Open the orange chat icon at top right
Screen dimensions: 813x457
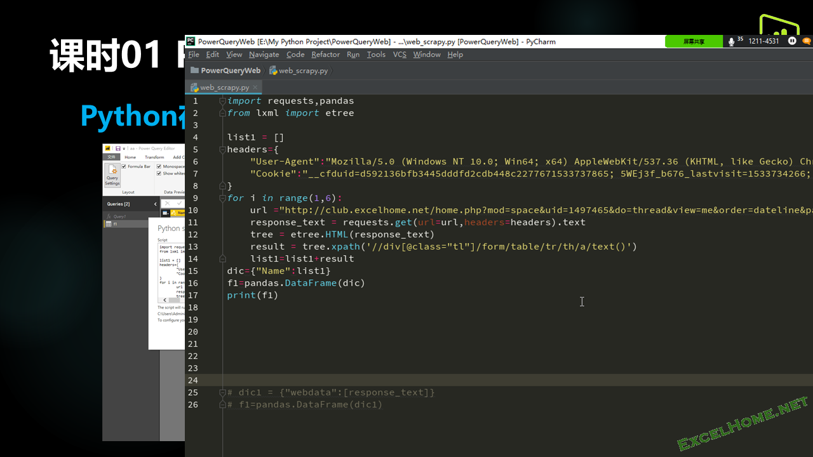coord(807,41)
